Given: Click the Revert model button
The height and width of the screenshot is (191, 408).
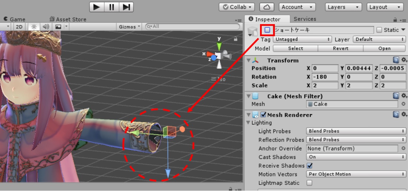Looking at the screenshot, I should click(340, 49).
